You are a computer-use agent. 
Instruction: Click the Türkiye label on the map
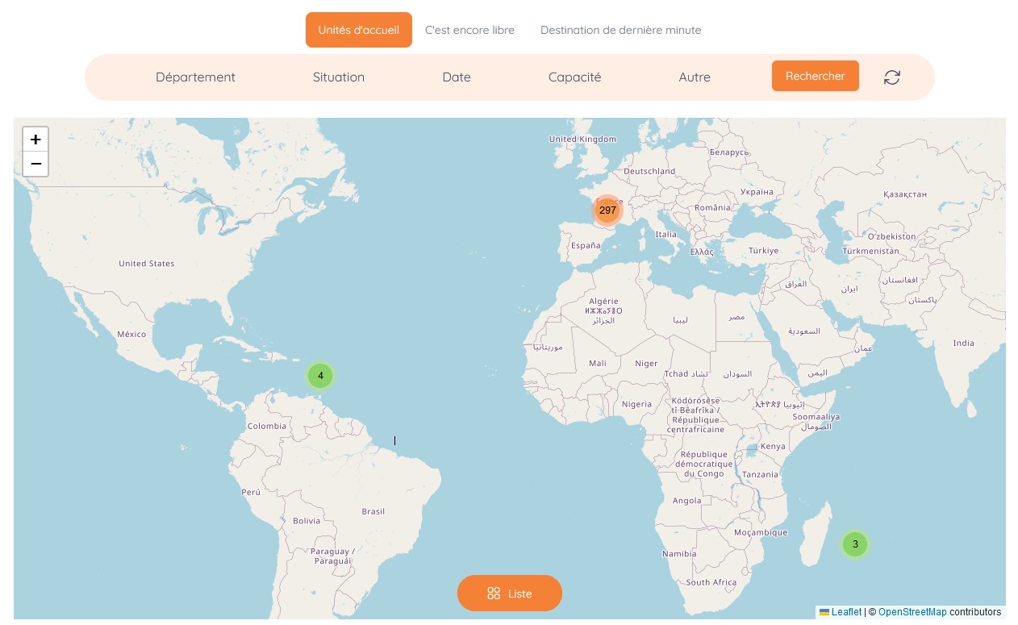point(764,251)
